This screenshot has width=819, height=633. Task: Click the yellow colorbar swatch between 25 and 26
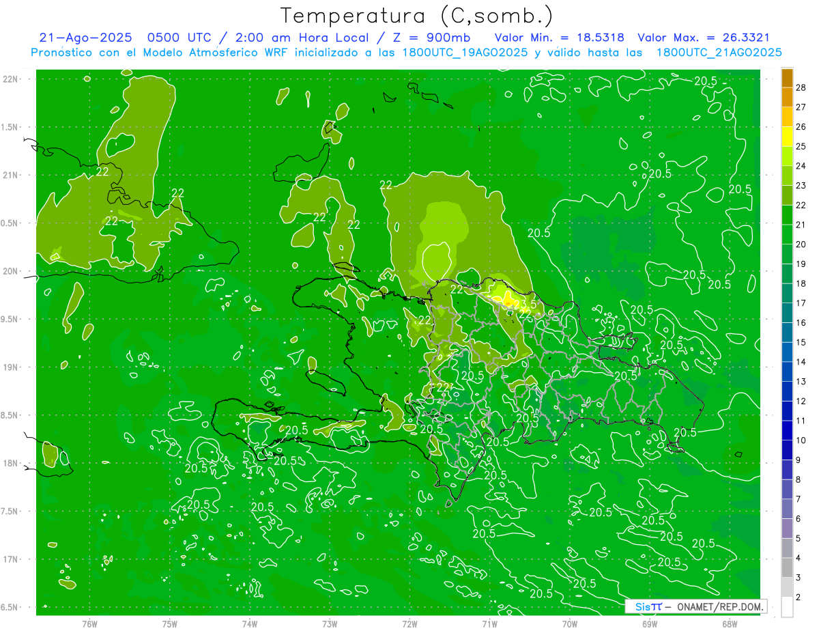[787, 137]
